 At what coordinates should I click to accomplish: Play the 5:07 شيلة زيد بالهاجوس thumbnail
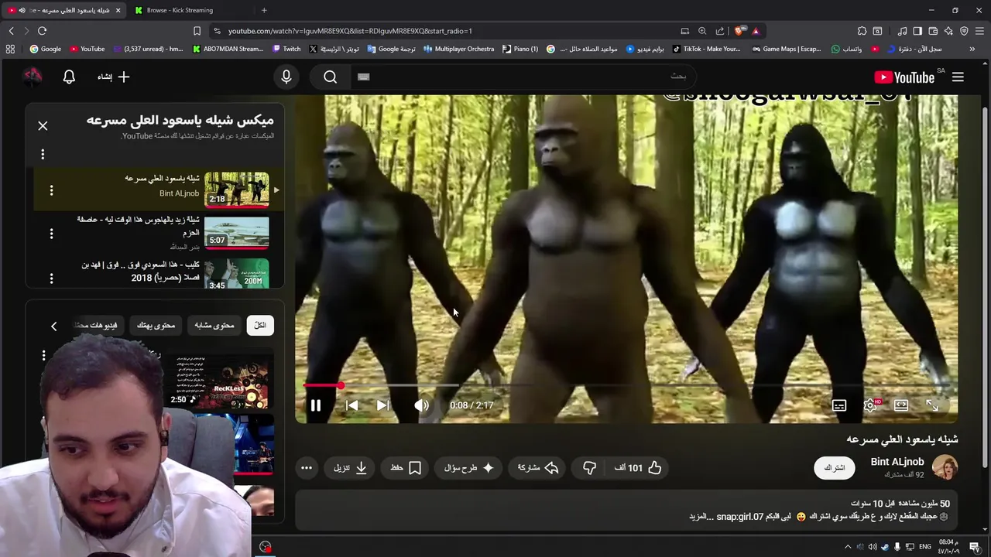coord(236,234)
